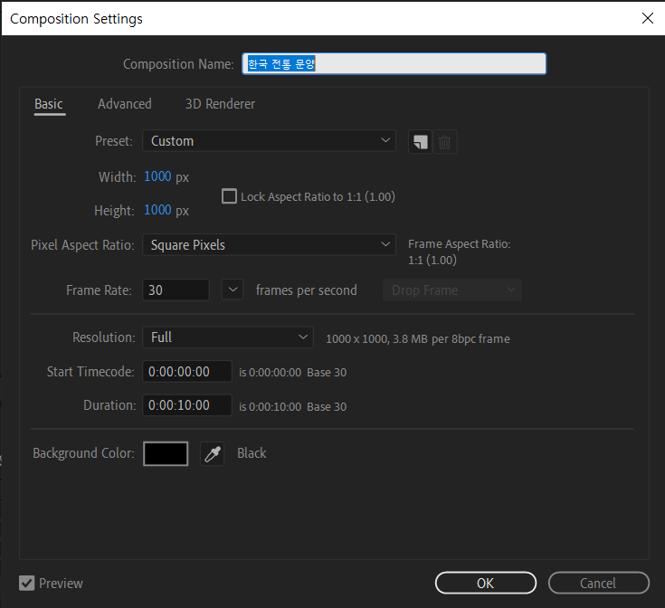Click the Composition Settings title text
Image resolution: width=665 pixels, height=608 pixels.
pos(76,19)
